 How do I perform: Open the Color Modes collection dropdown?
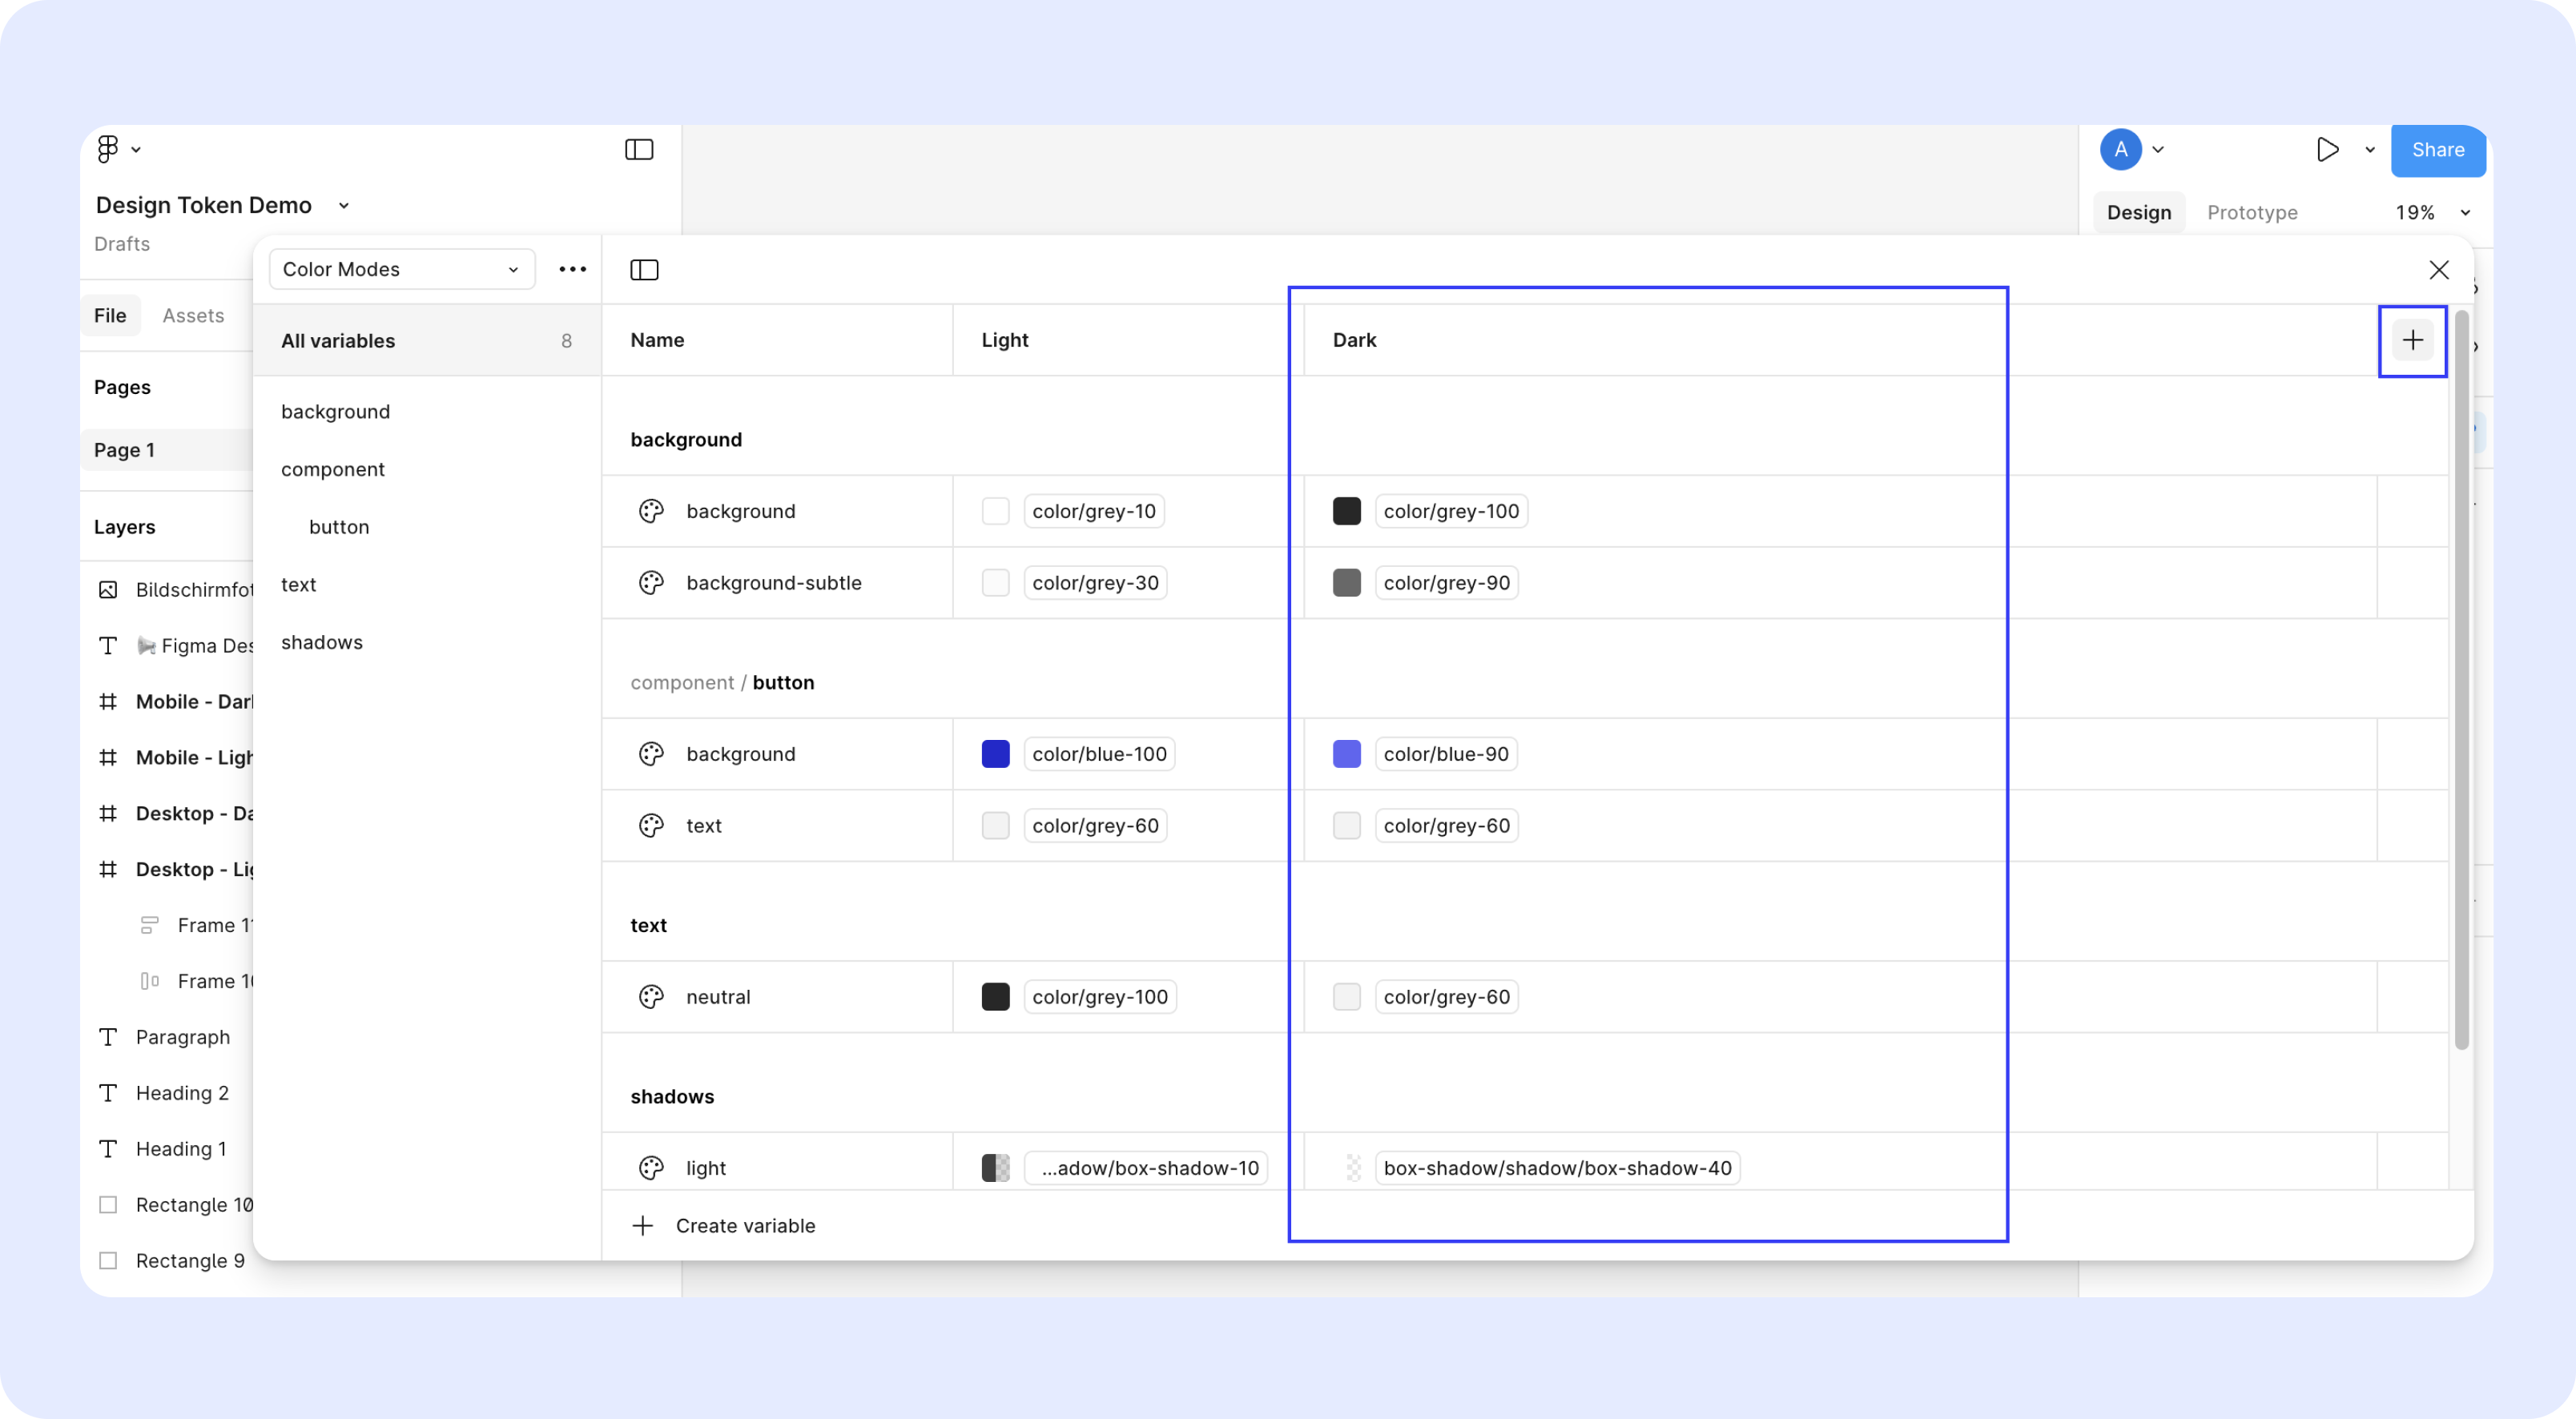click(401, 269)
